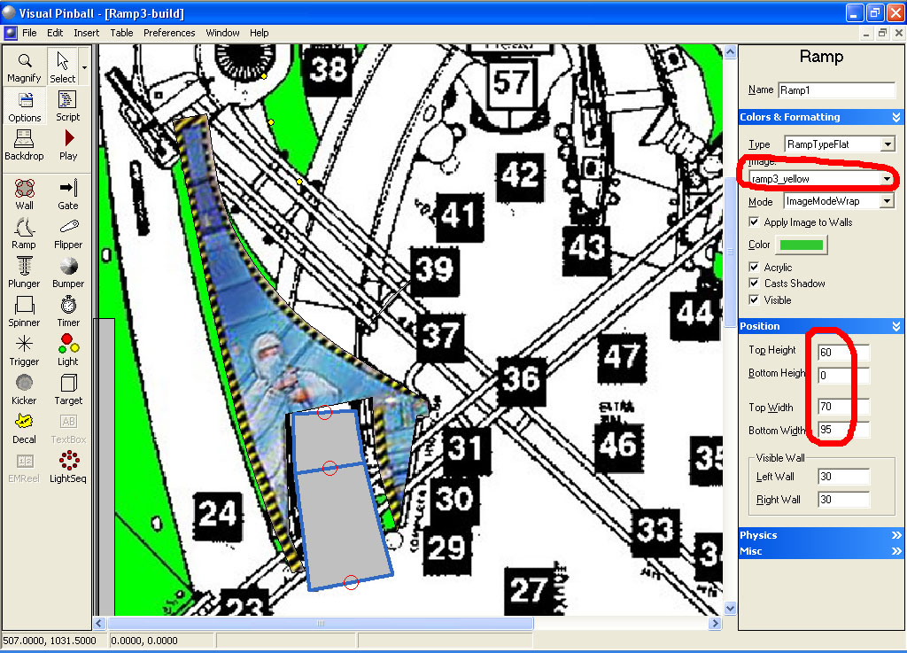
Task: Open the Insert menu
Action: pyautogui.click(x=87, y=33)
